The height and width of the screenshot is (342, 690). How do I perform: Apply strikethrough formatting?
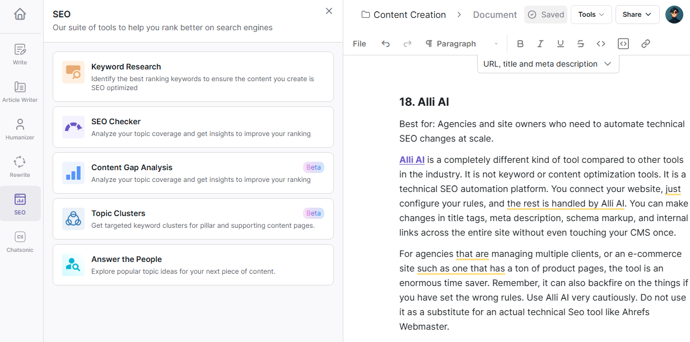pyautogui.click(x=581, y=44)
